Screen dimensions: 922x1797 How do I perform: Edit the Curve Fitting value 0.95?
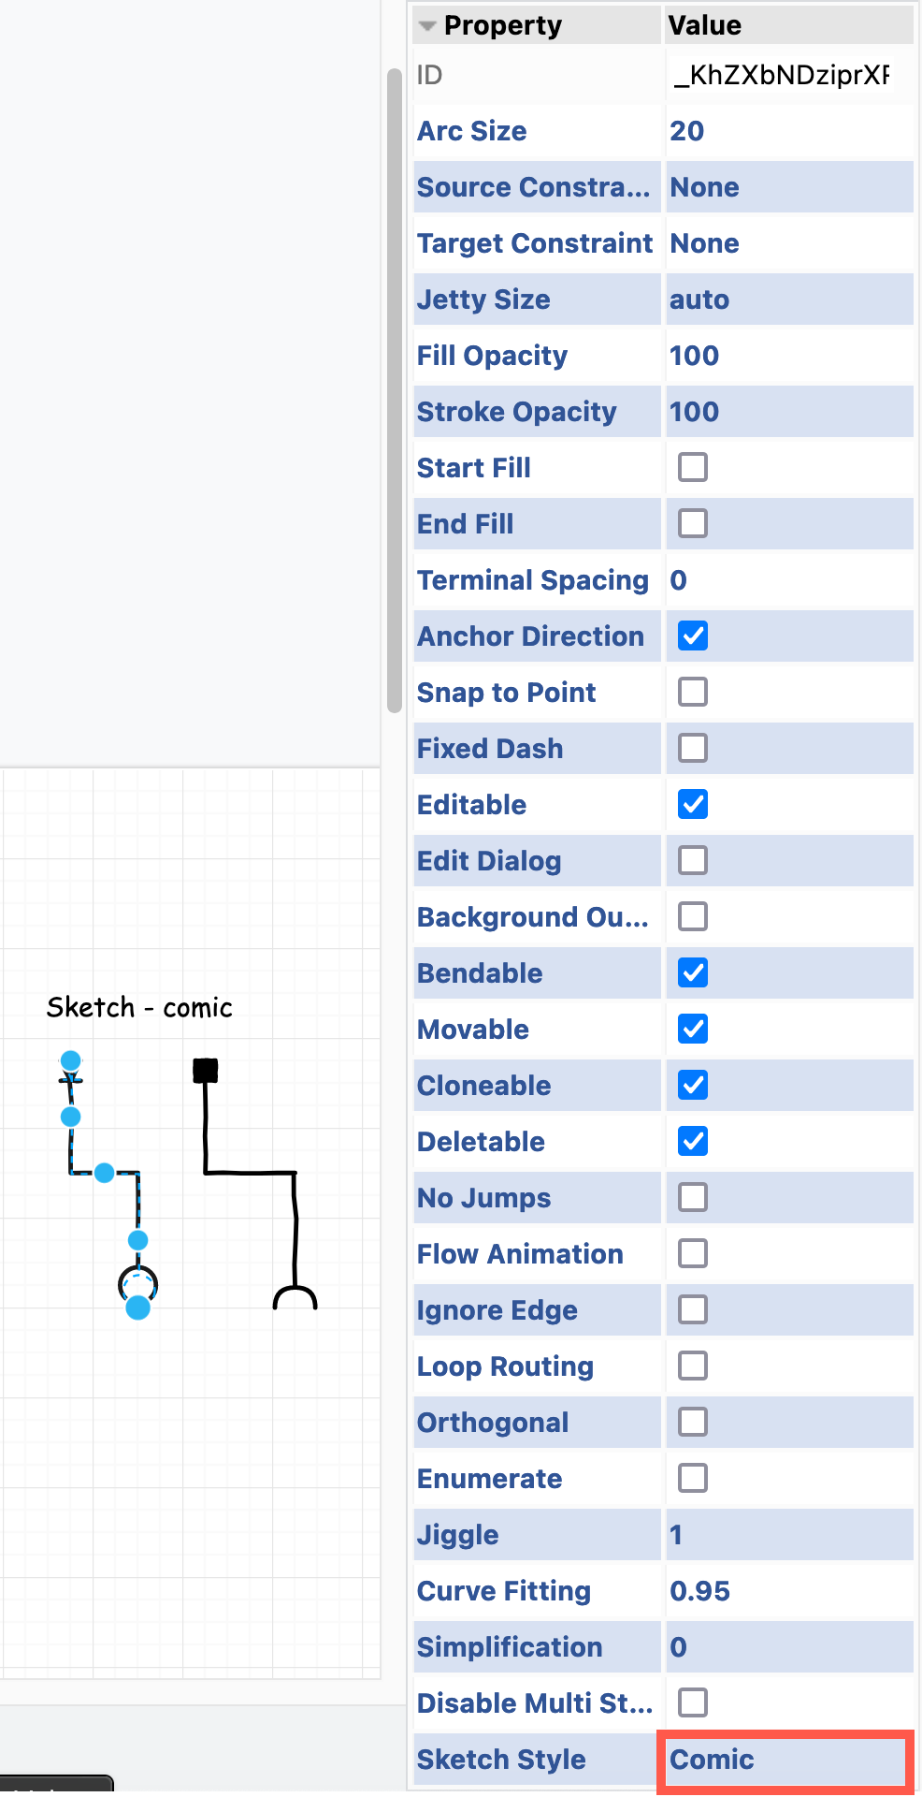tap(701, 1591)
